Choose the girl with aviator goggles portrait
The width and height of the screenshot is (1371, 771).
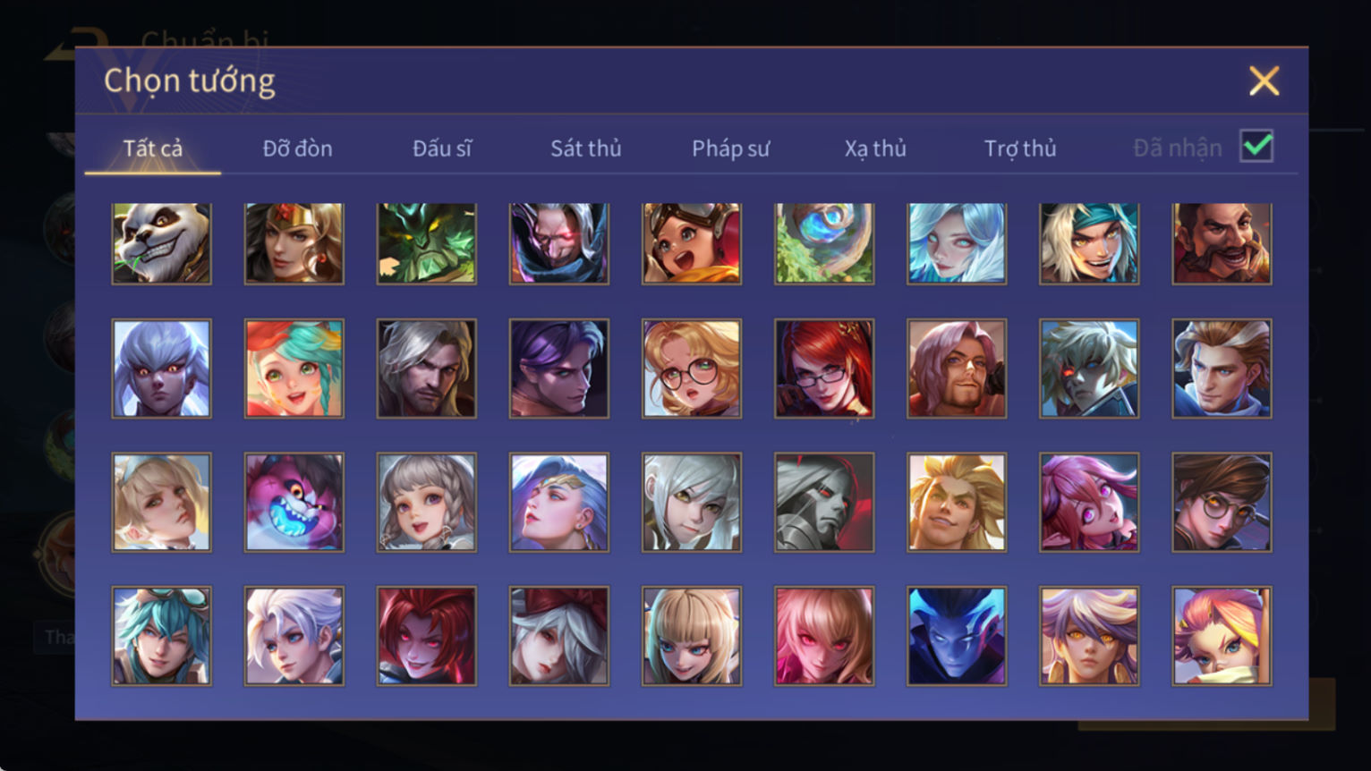[x=692, y=243]
